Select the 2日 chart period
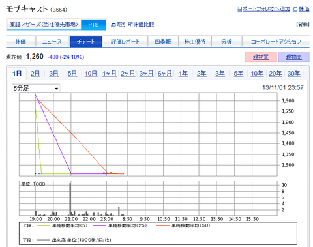 (x=35, y=74)
